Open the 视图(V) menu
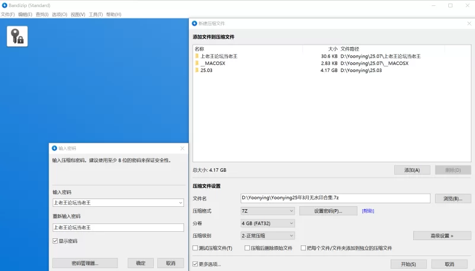The height and width of the screenshot is (271, 475). coord(78,14)
